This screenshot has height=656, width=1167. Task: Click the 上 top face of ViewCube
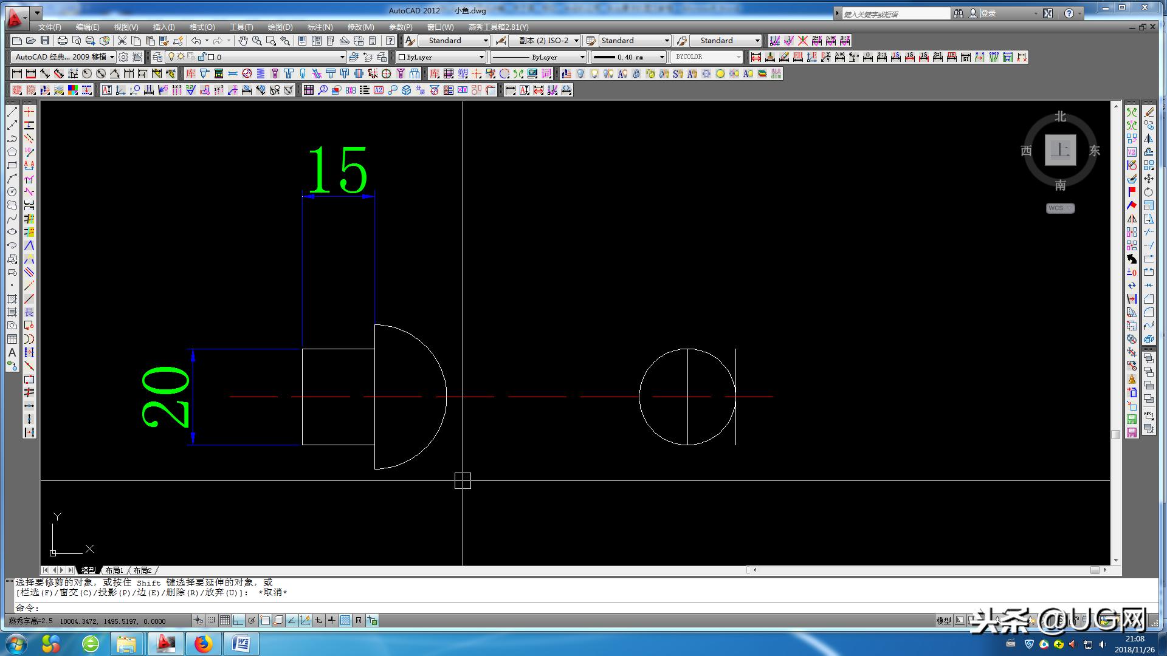tap(1060, 150)
